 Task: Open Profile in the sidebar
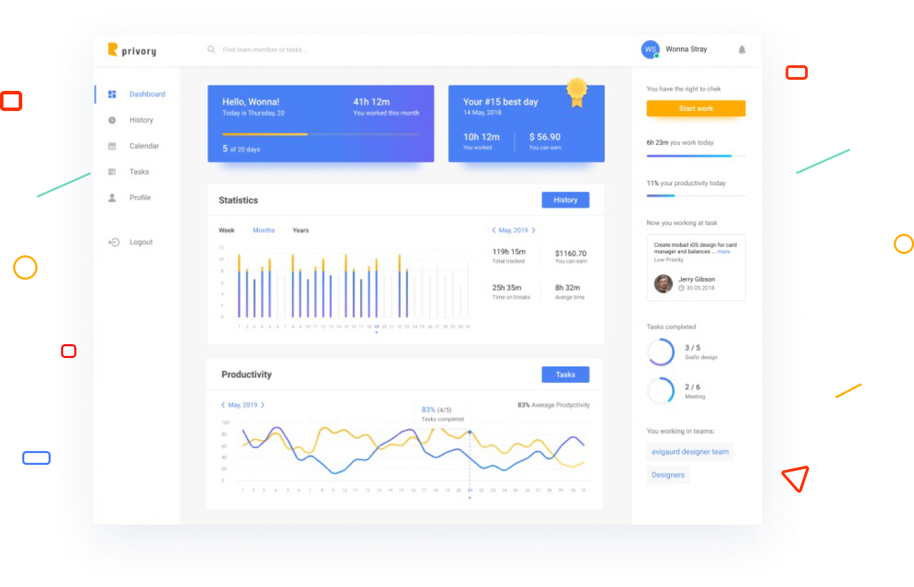pyautogui.click(x=140, y=198)
